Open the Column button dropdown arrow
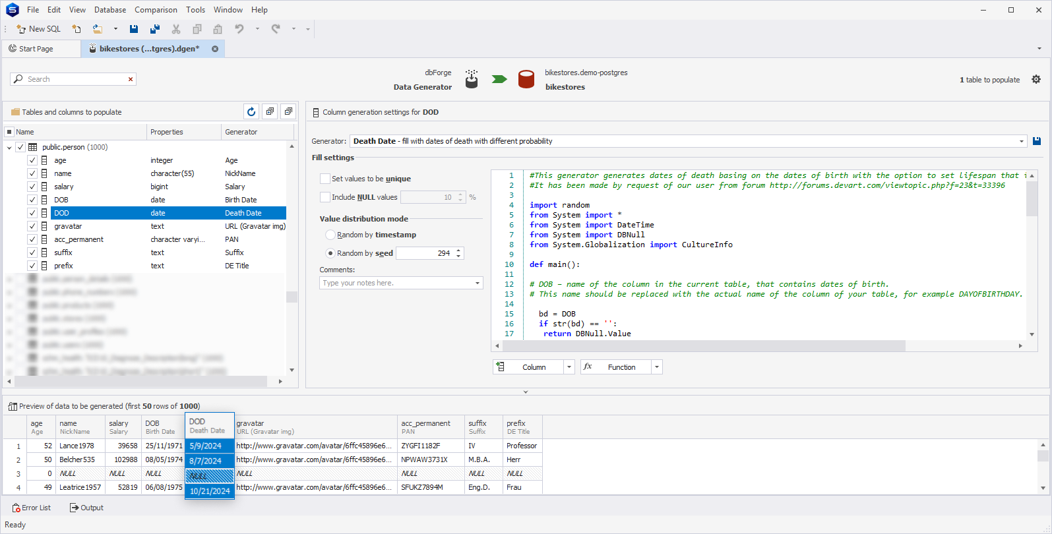1052x534 pixels. pos(569,367)
